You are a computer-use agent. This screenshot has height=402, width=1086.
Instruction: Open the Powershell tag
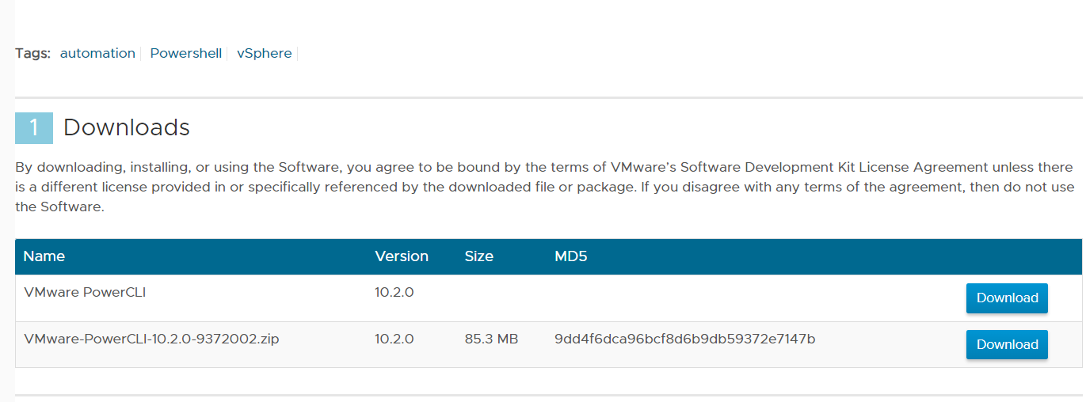[x=185, y=54]
